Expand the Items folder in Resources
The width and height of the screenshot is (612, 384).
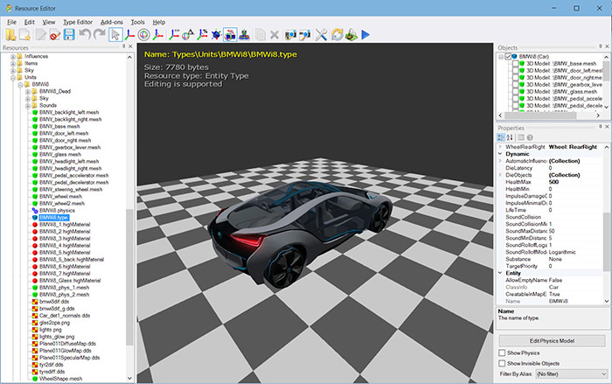pos(13,64)
